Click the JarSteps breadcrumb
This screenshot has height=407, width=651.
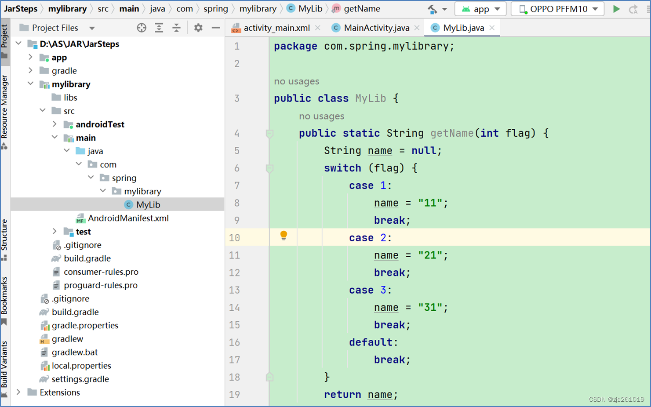click(x=21, y=8)
